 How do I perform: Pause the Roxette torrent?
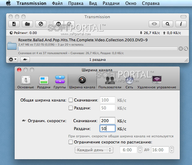tap(181, 49)
